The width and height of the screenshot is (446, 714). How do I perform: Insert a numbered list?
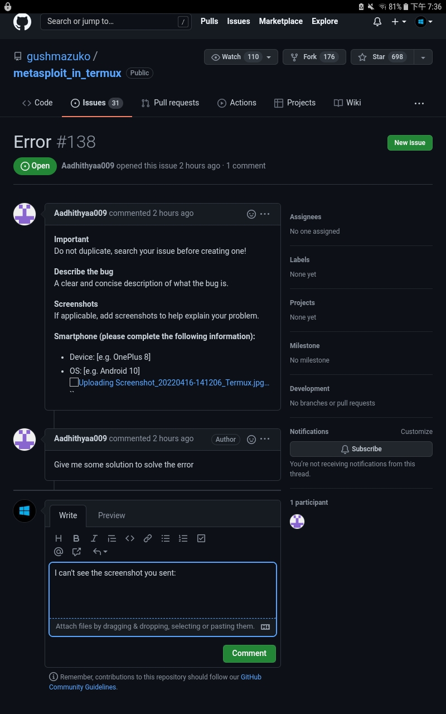(x=183, y=538)
